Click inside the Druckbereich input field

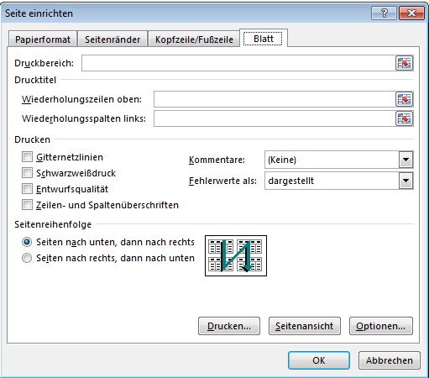(x=238, y=63)
